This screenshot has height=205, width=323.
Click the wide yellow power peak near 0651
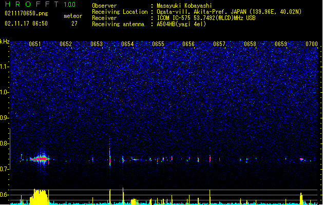39,197
